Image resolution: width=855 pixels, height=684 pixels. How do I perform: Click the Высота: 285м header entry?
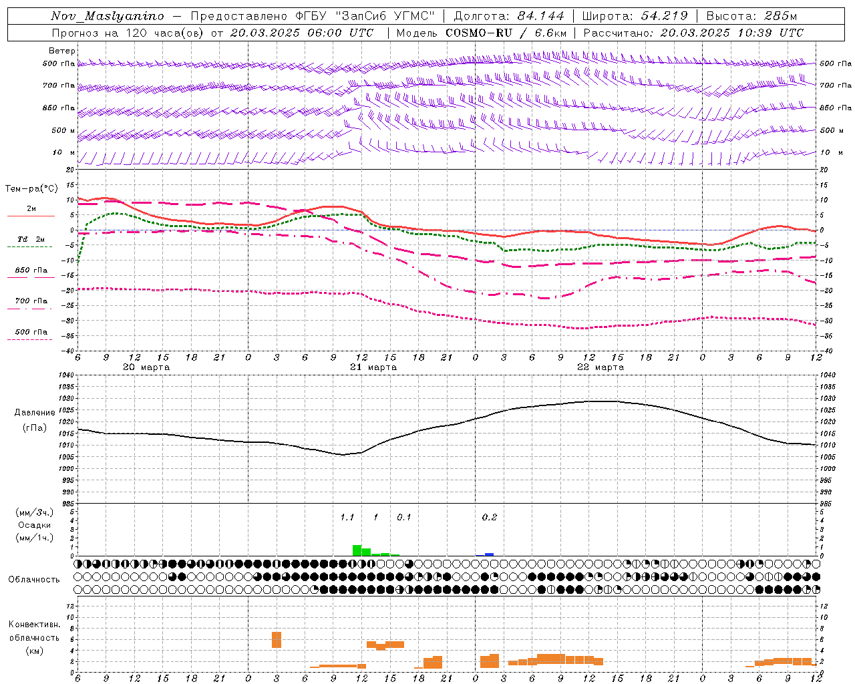pos(751,16)
